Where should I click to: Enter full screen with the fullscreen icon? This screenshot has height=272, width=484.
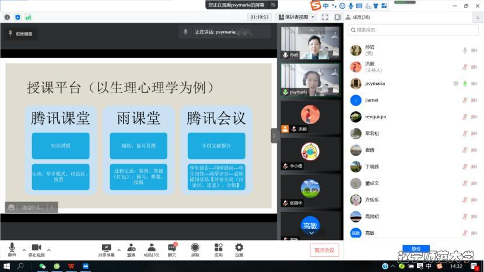[325, 17]
